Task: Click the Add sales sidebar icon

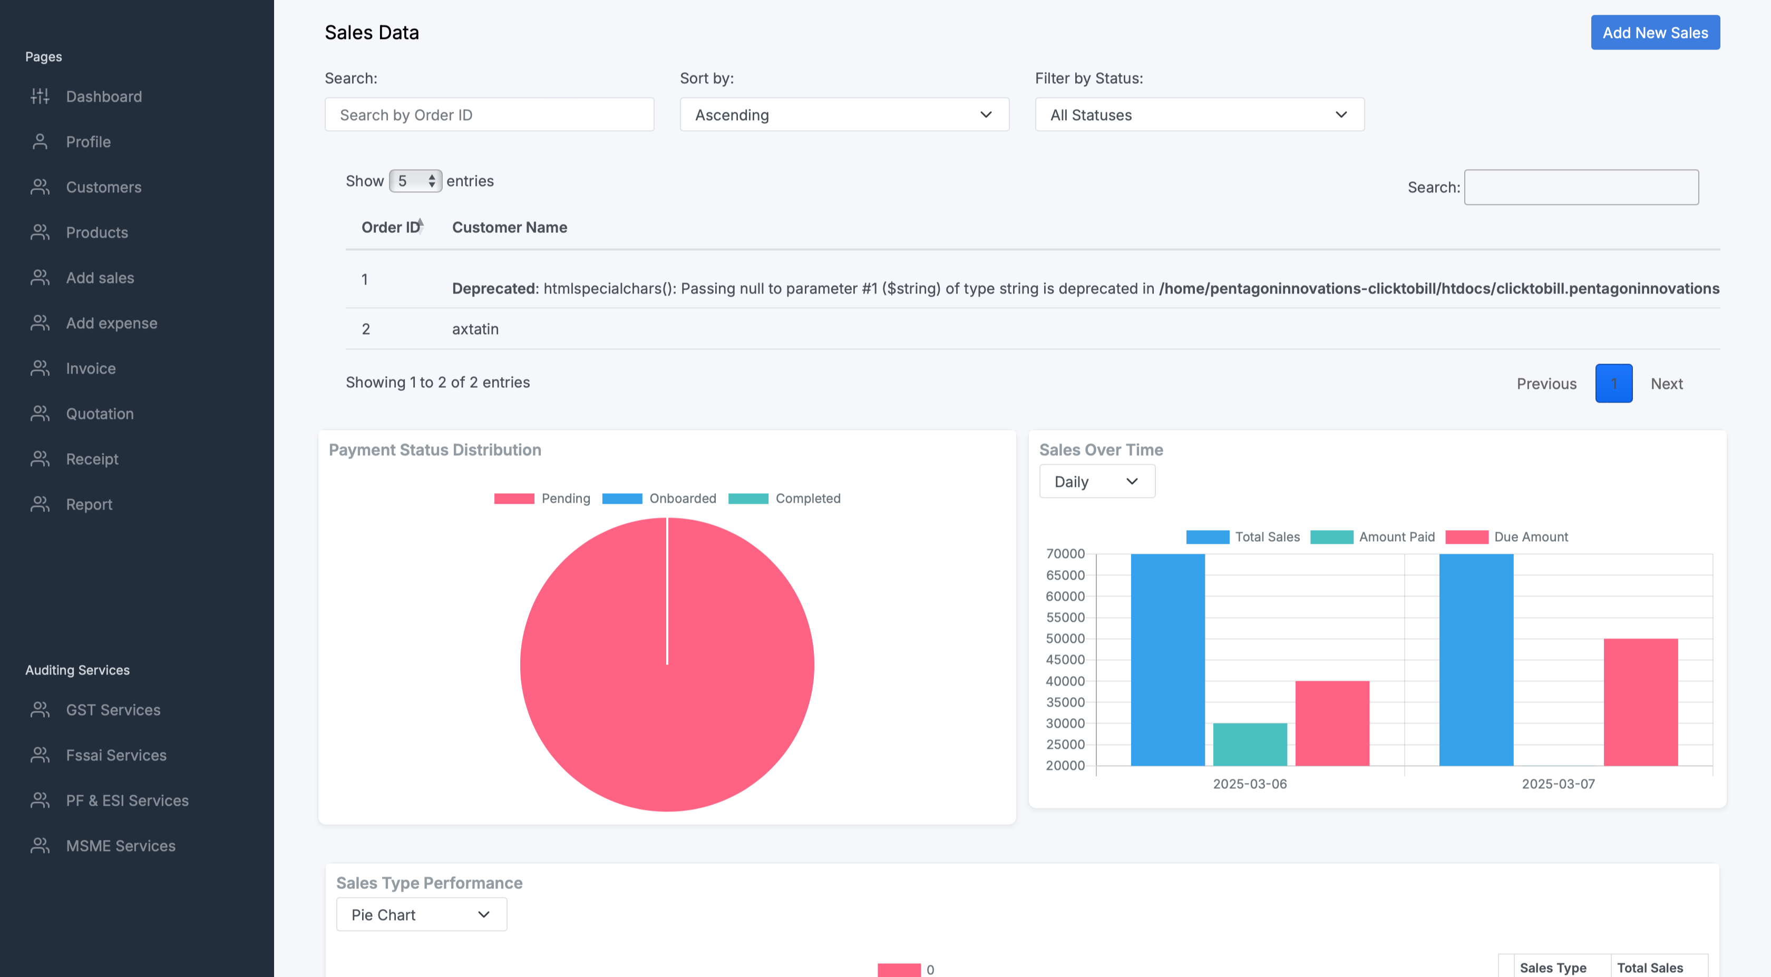Action: [40, 278]
